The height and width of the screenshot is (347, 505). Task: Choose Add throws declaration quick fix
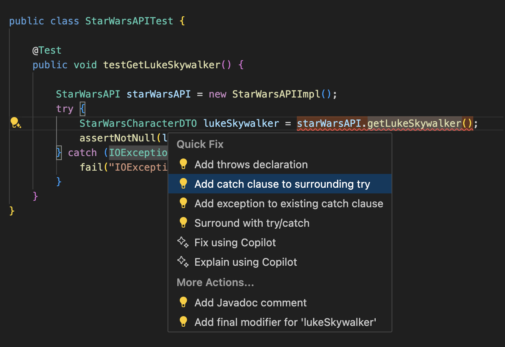click(280, 165)
